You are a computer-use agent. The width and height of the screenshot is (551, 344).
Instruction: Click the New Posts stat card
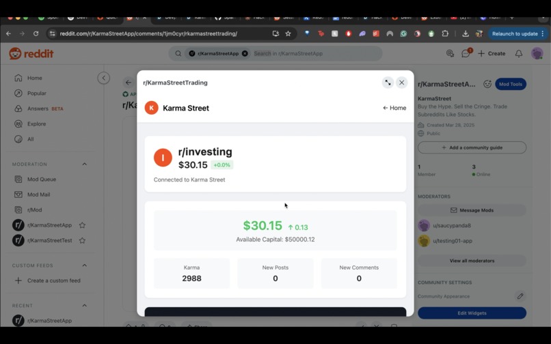[275, 274]
